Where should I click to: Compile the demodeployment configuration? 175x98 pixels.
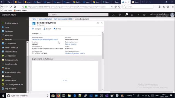point(36,29)
